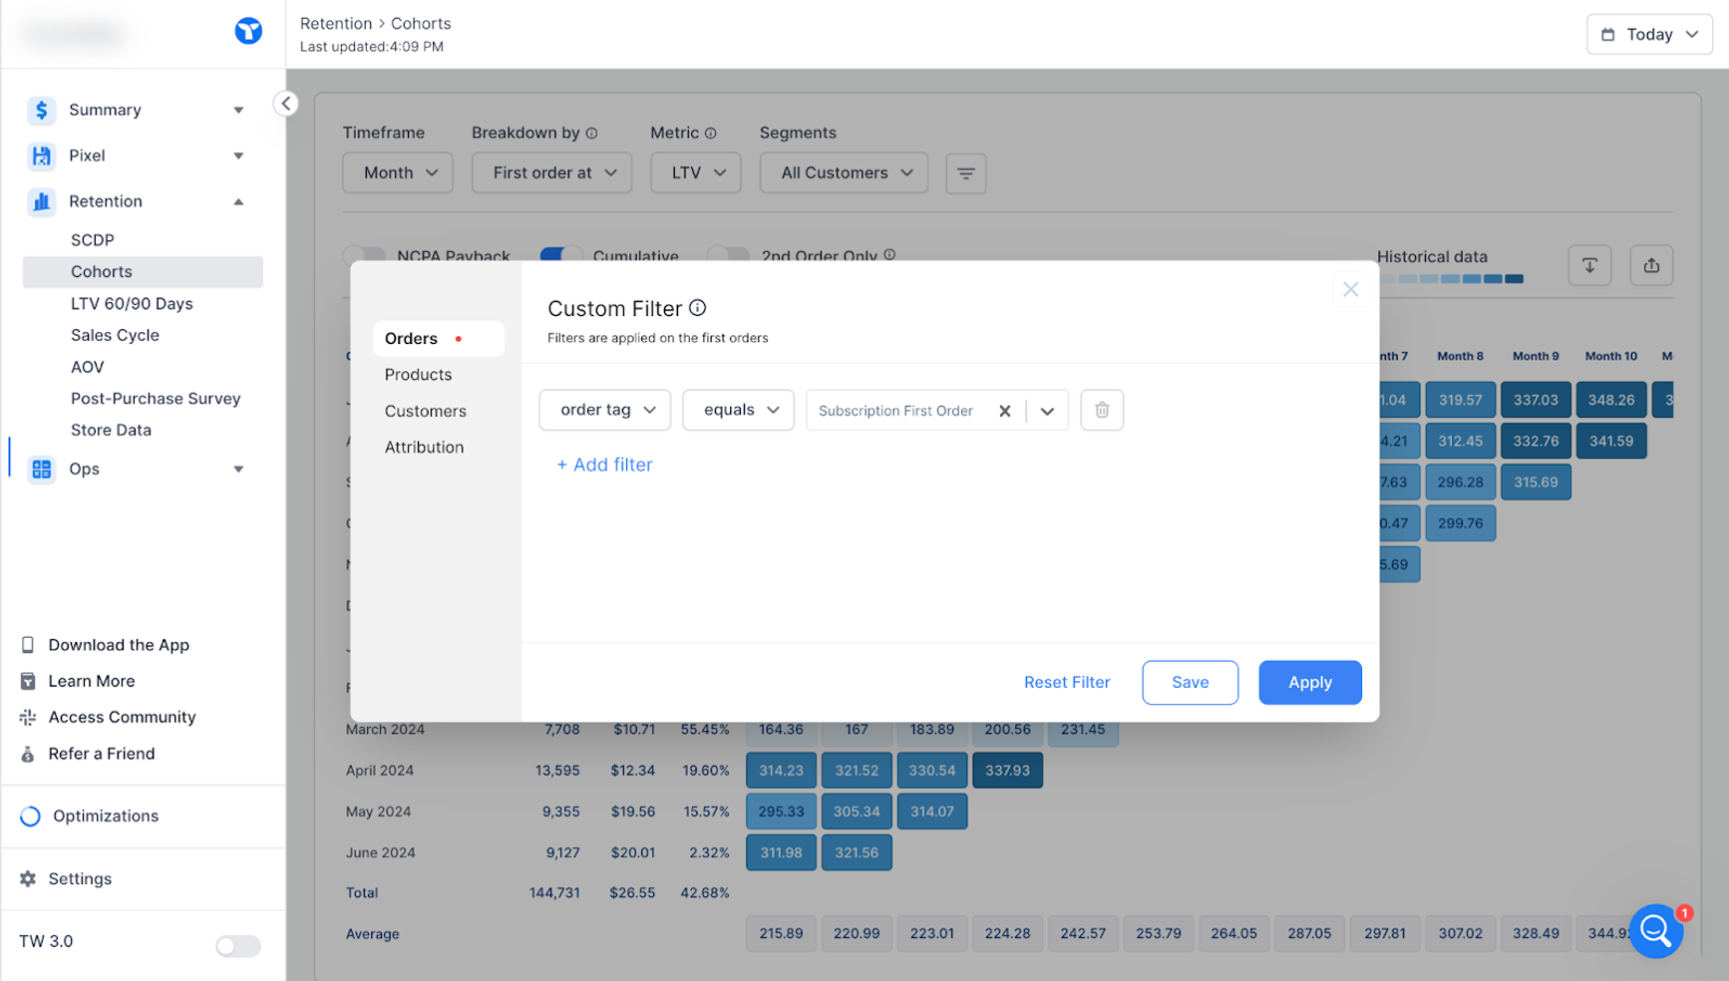1729x981 pixels.
Task: Click the Save button
Action: [x=1191, y=682]
